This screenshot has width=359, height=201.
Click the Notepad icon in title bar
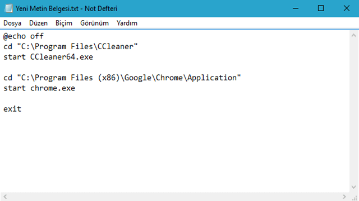coord(9,8)
